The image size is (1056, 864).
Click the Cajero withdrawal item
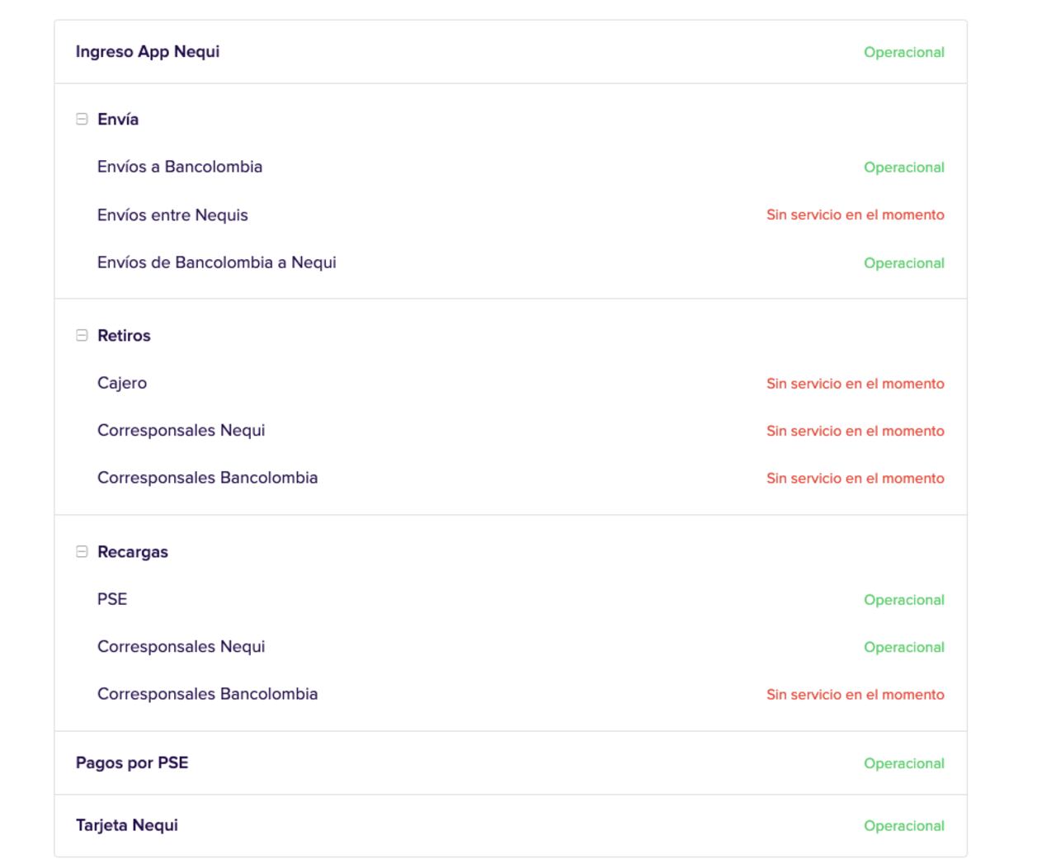point(122,383)
